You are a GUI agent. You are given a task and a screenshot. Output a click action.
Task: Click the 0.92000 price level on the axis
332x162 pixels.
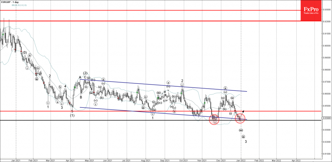pos(326,21)
